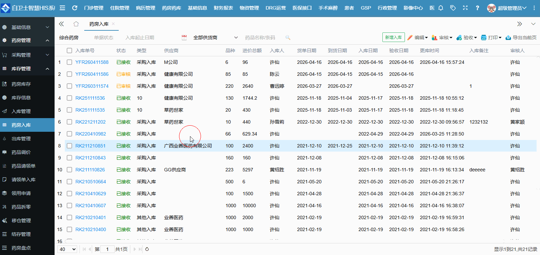Open 库存信息 in sidebar

pyautogui.click(x=27, y=98)
